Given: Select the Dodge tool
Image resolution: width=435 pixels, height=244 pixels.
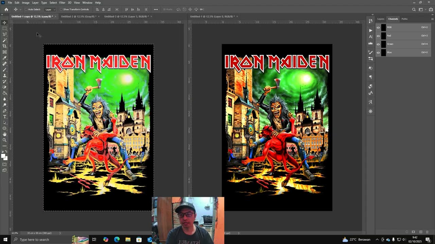Looking at the screenshot, I should 4,105.
